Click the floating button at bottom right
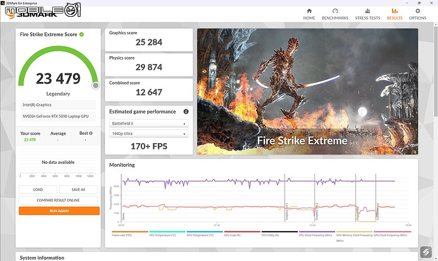This screenshot has height=261, width=438. 426,253
